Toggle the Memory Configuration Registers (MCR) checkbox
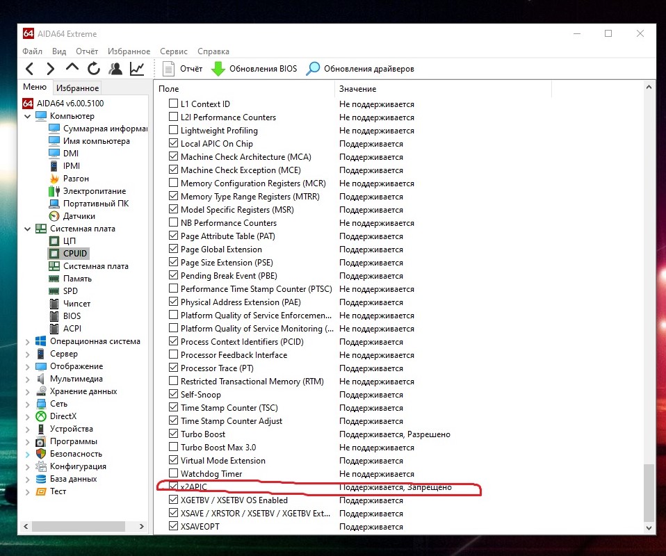Viewport: 666px width, 556px height. point(173,183)
